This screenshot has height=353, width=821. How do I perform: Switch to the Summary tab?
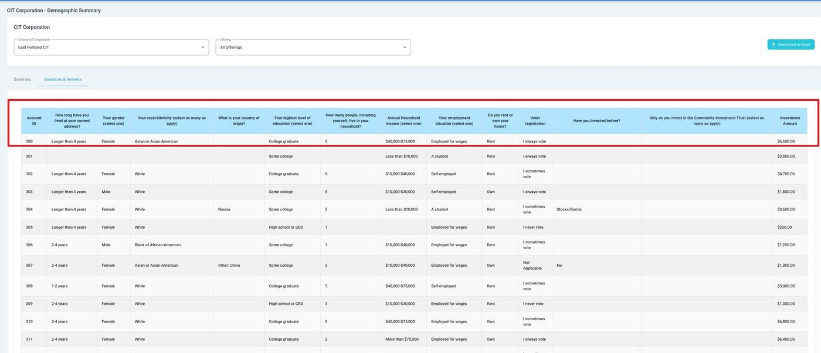[x=22, y=79]
